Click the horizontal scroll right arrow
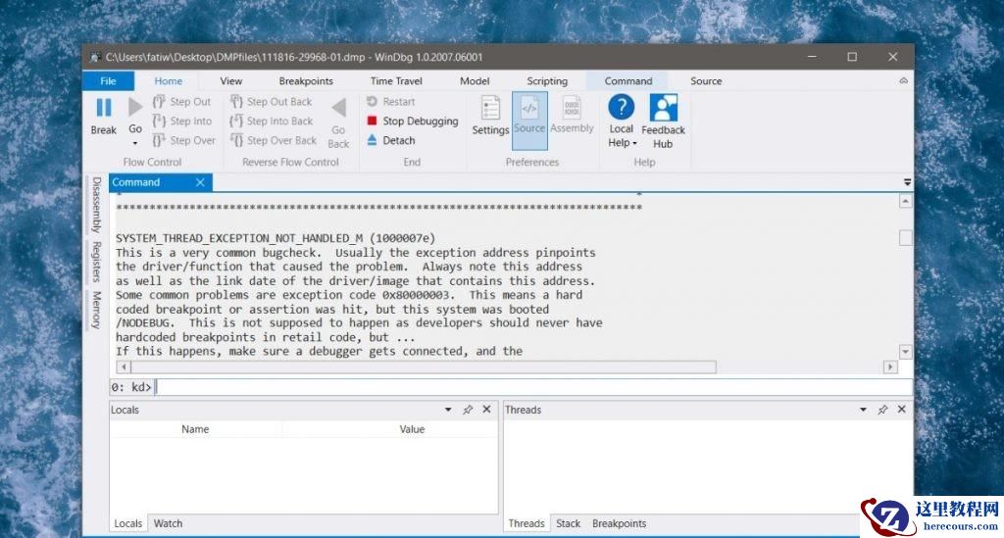 point(890,367)
